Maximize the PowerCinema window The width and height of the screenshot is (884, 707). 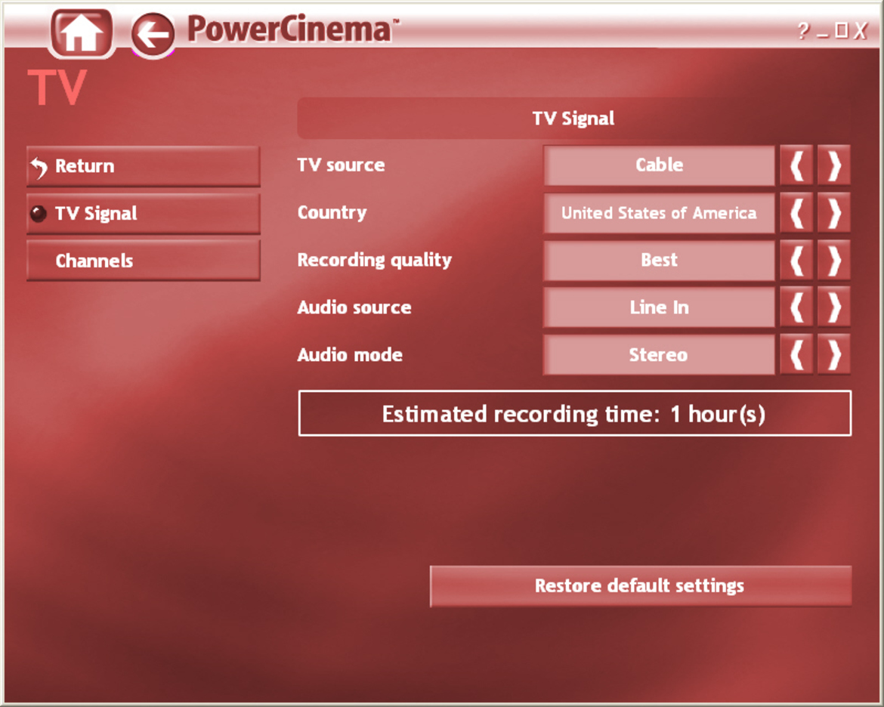[842, 30]
